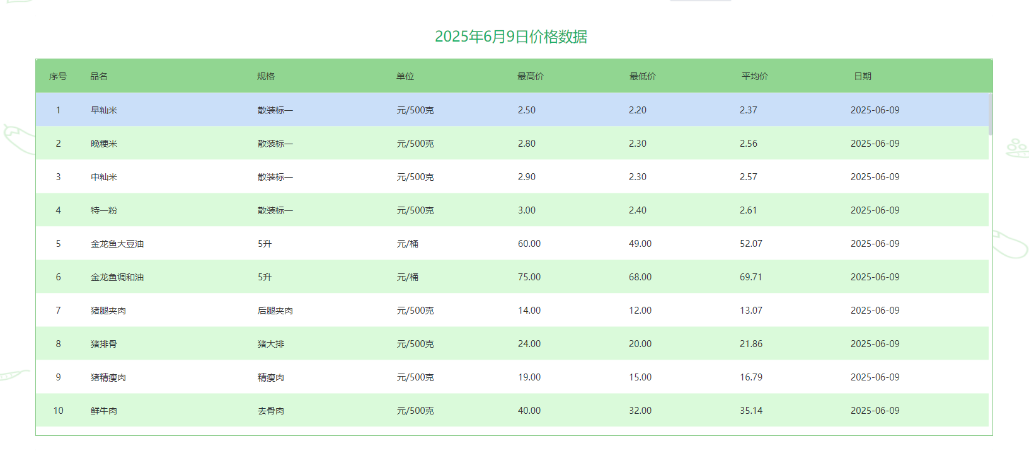Click the 猪精瘦肉 product name
Image resolution: width=1029 pixels, height=451 pixels.
108,377
